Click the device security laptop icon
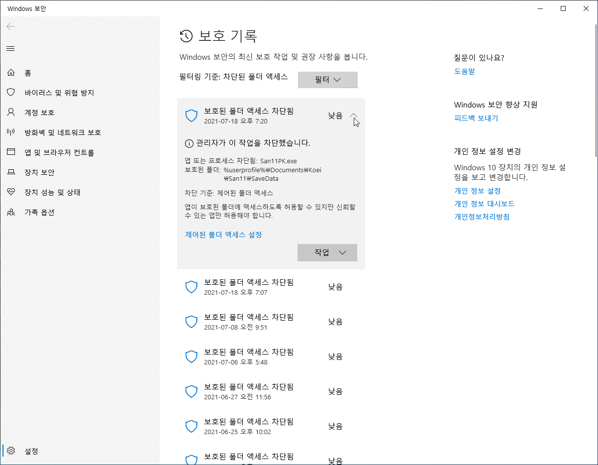The height and width of the screenshot is (465, 598). click(11, 172)
